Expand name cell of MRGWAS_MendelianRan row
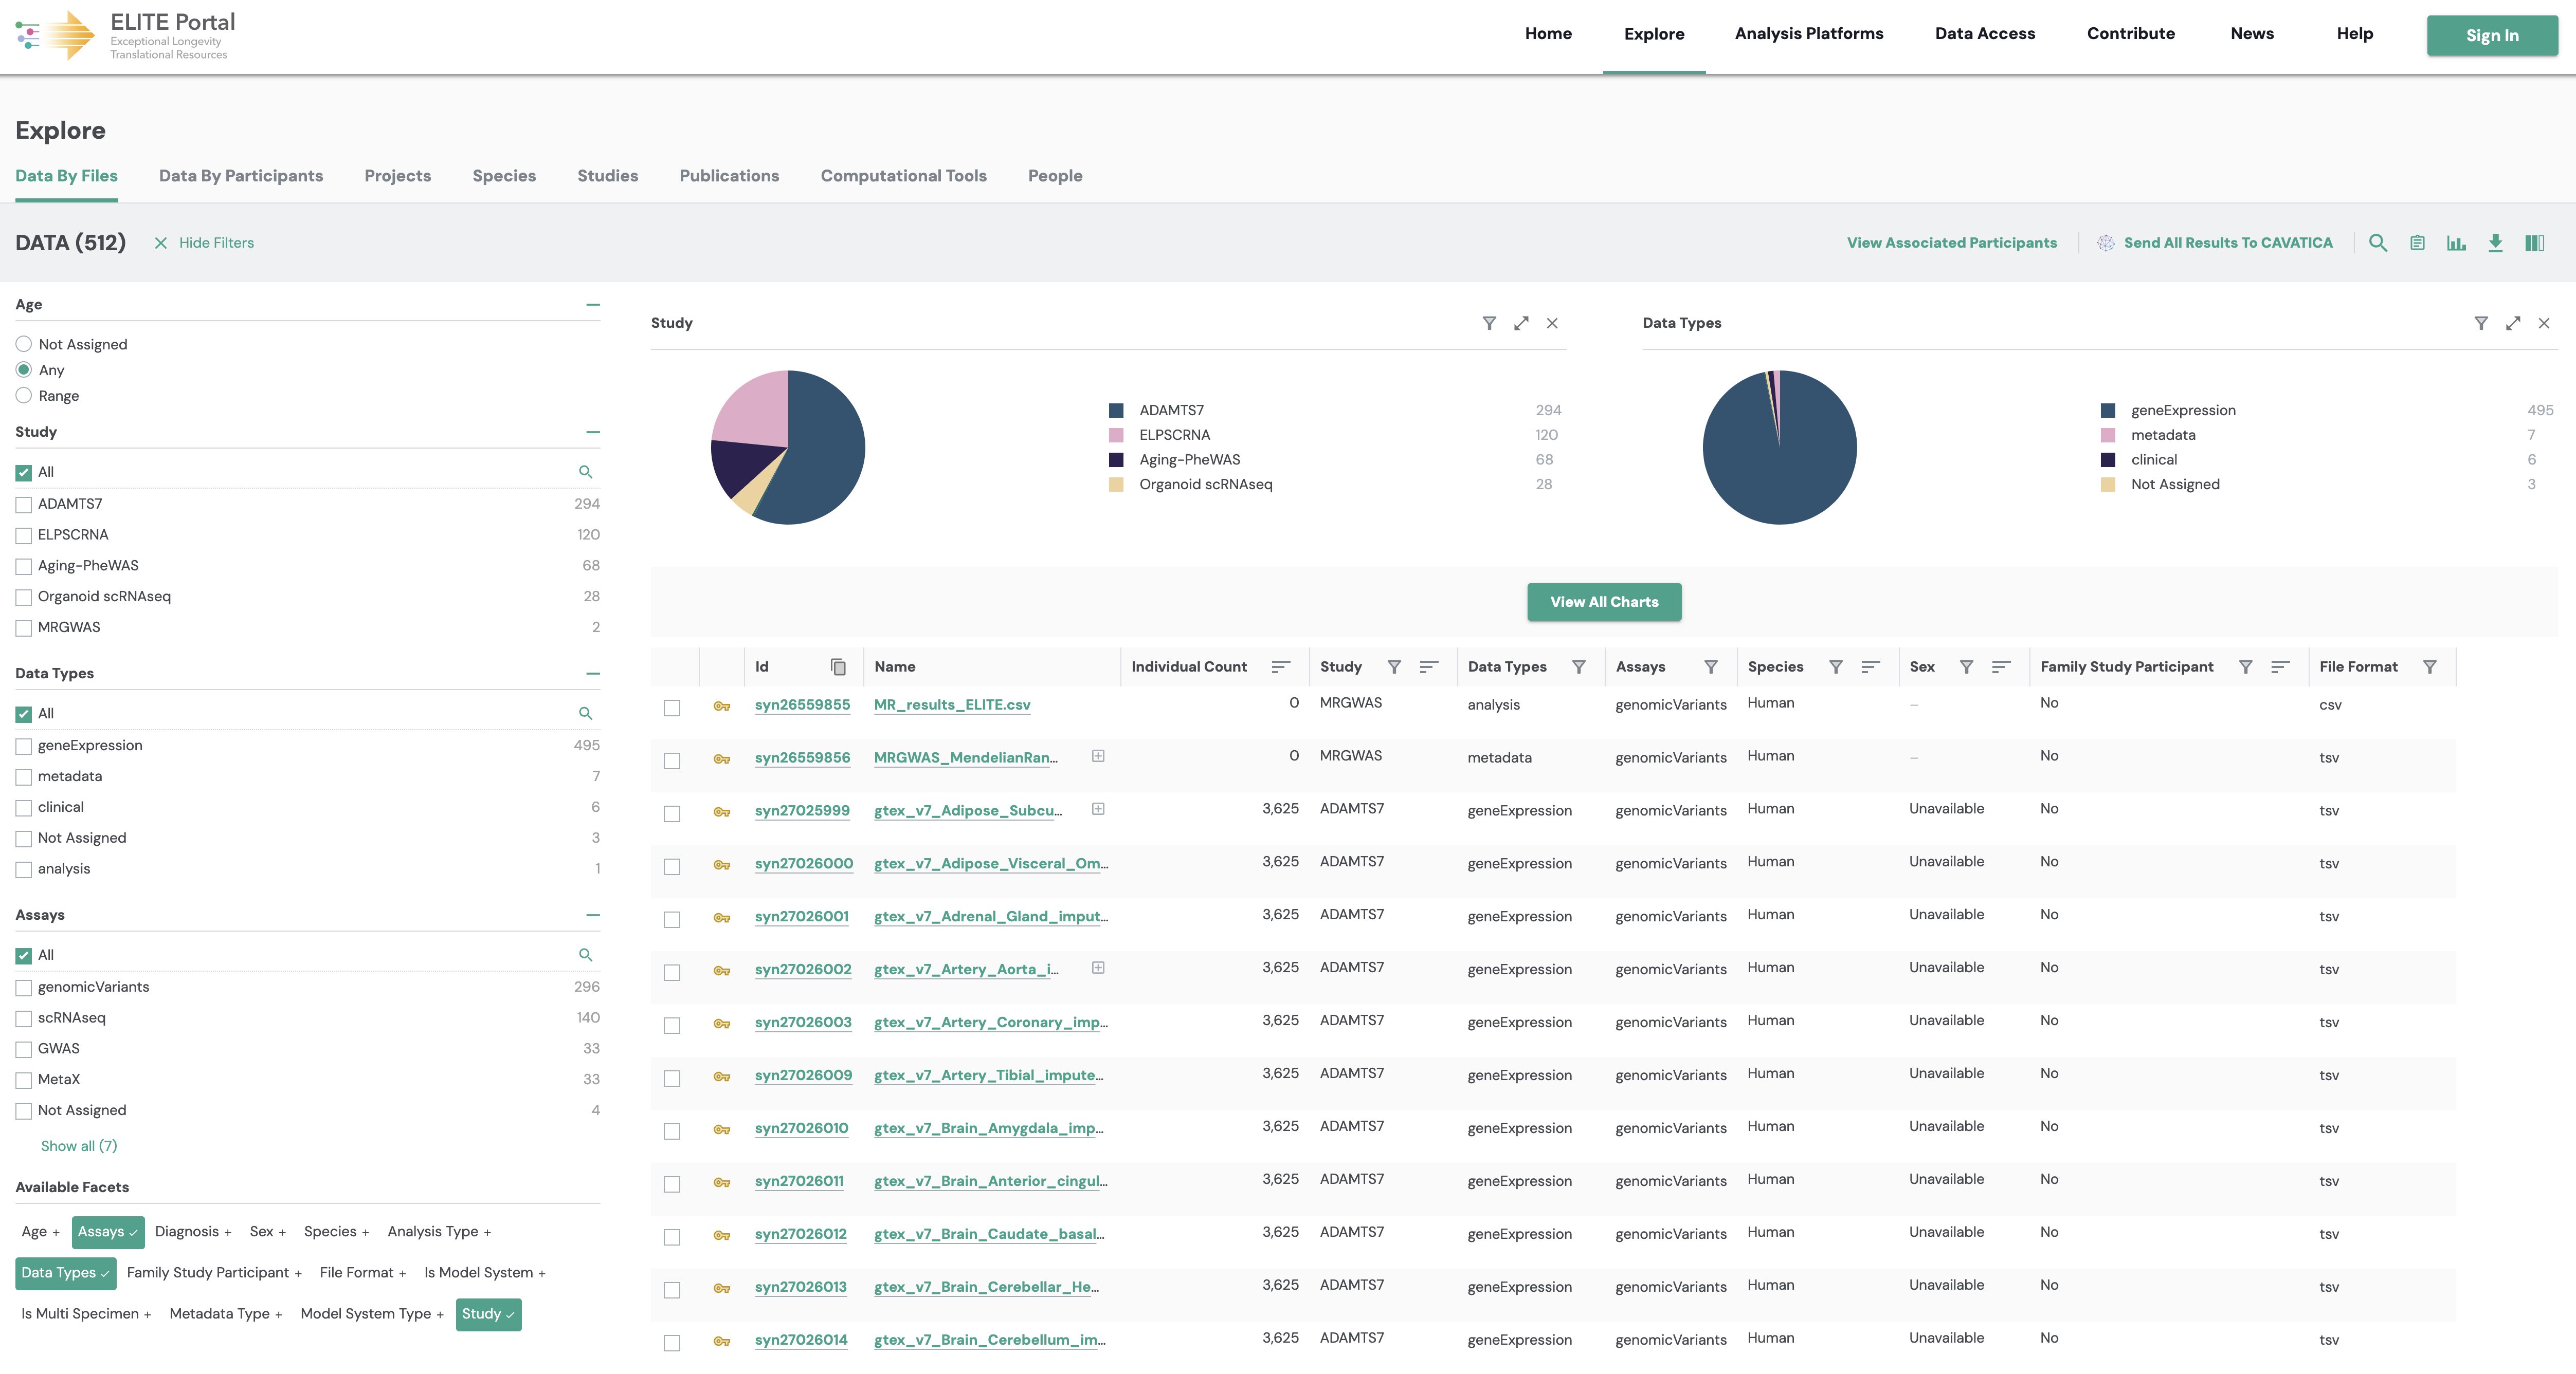 tap(1098, 756)
